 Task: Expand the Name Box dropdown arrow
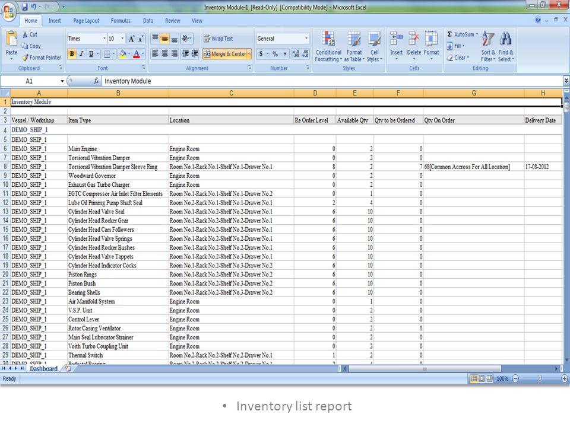tap(62, 81)
